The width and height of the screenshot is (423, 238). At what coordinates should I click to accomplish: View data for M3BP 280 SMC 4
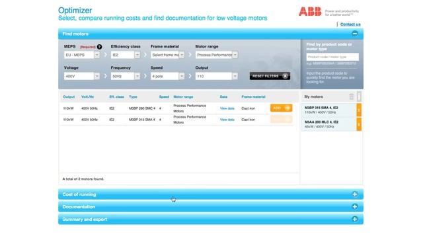click(227, 108)
